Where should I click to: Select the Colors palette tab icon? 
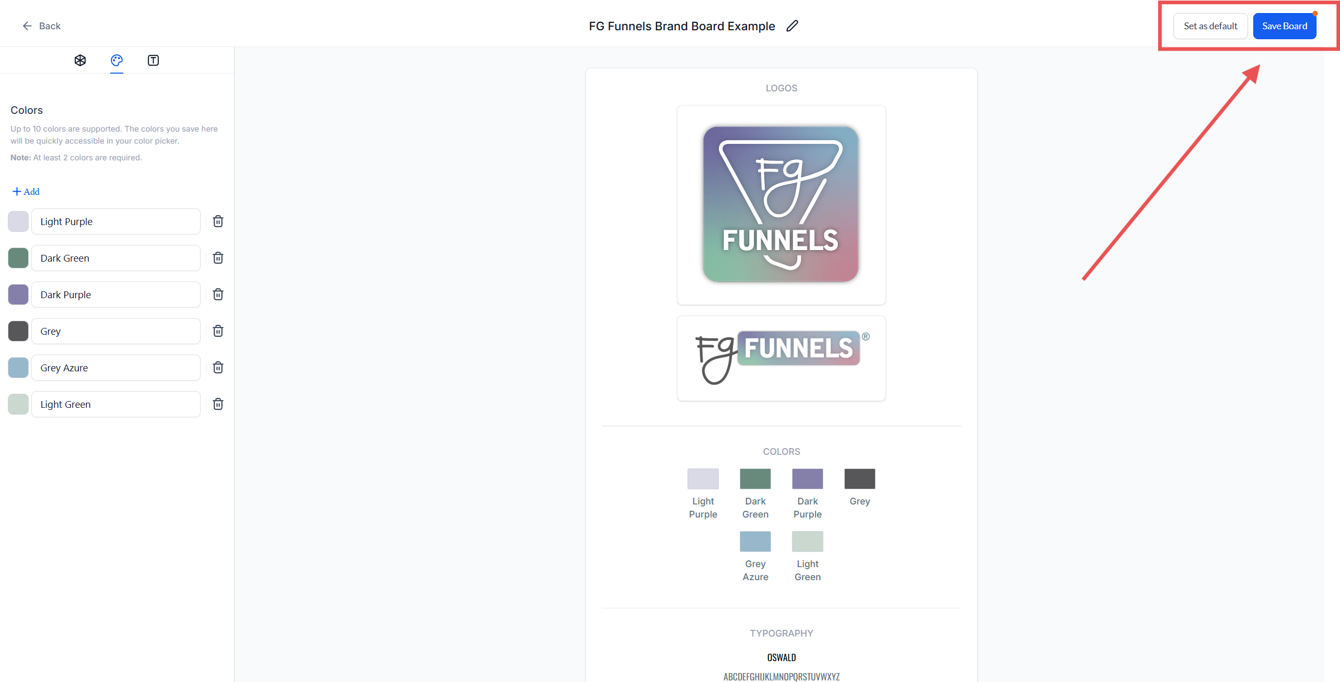(x=116, y=60)
